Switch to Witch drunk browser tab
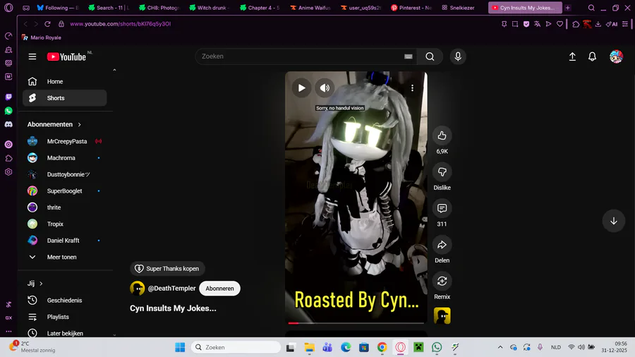 point(210,8)
